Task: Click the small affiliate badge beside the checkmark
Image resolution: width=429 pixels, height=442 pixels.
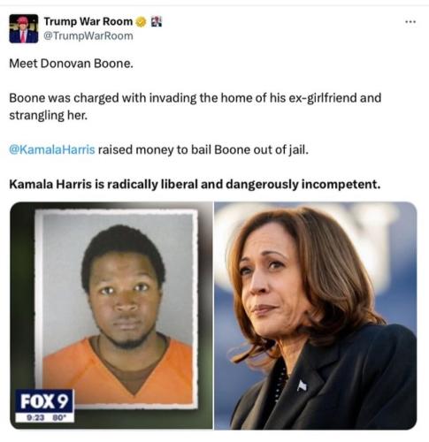Action: click(157, 21)
